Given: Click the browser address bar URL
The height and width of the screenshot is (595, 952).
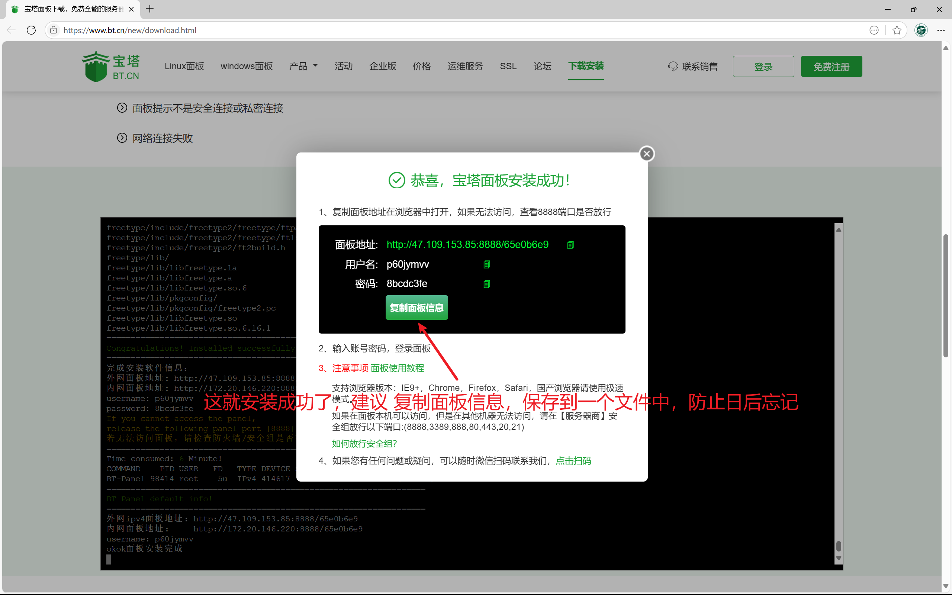Looking at the screenshot, I should point(130,30).
